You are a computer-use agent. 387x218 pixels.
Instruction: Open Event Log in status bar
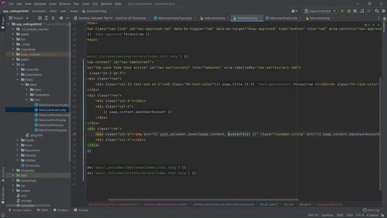point(371,210)
